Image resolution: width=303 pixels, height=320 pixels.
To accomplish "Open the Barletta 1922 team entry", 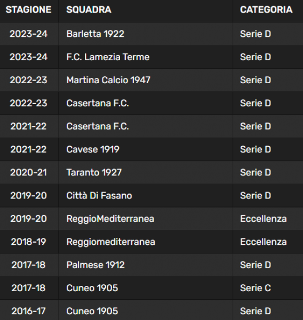I will pyautogui.click(x=95, y=34).
